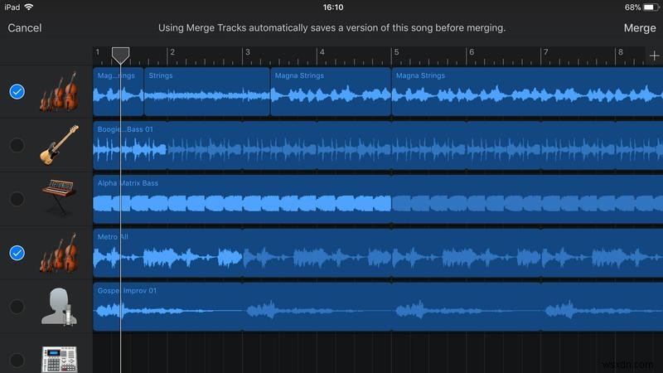
Task: Select the Magna Strings region at bar 3
Action: pyautogui.click(x=331, y=91)
